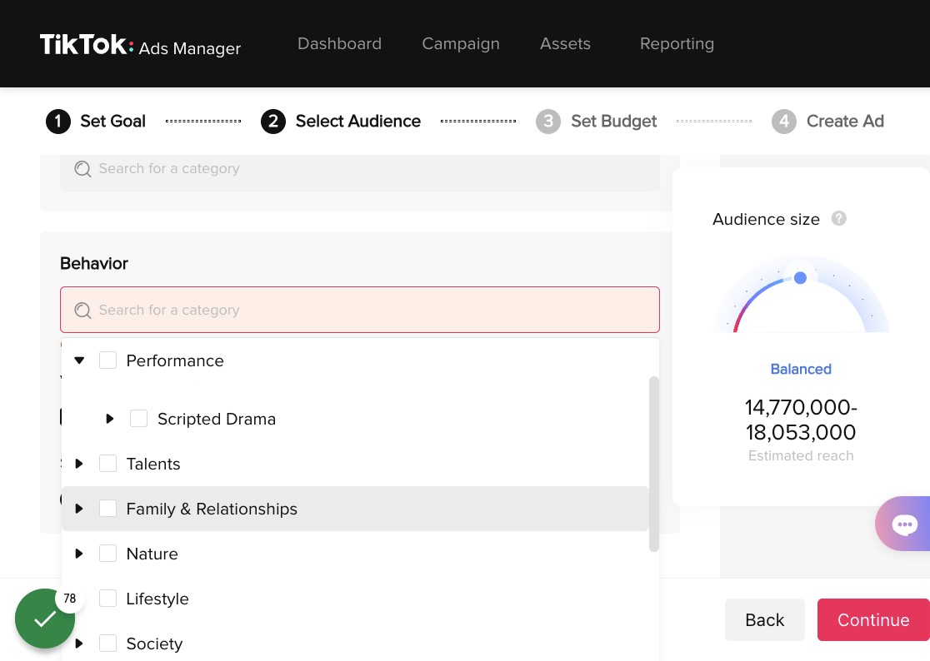This screenshot has height=661, width=930.
Task: Click the TikTok Ads Manager logo
Action: click(x=140, y=45)
